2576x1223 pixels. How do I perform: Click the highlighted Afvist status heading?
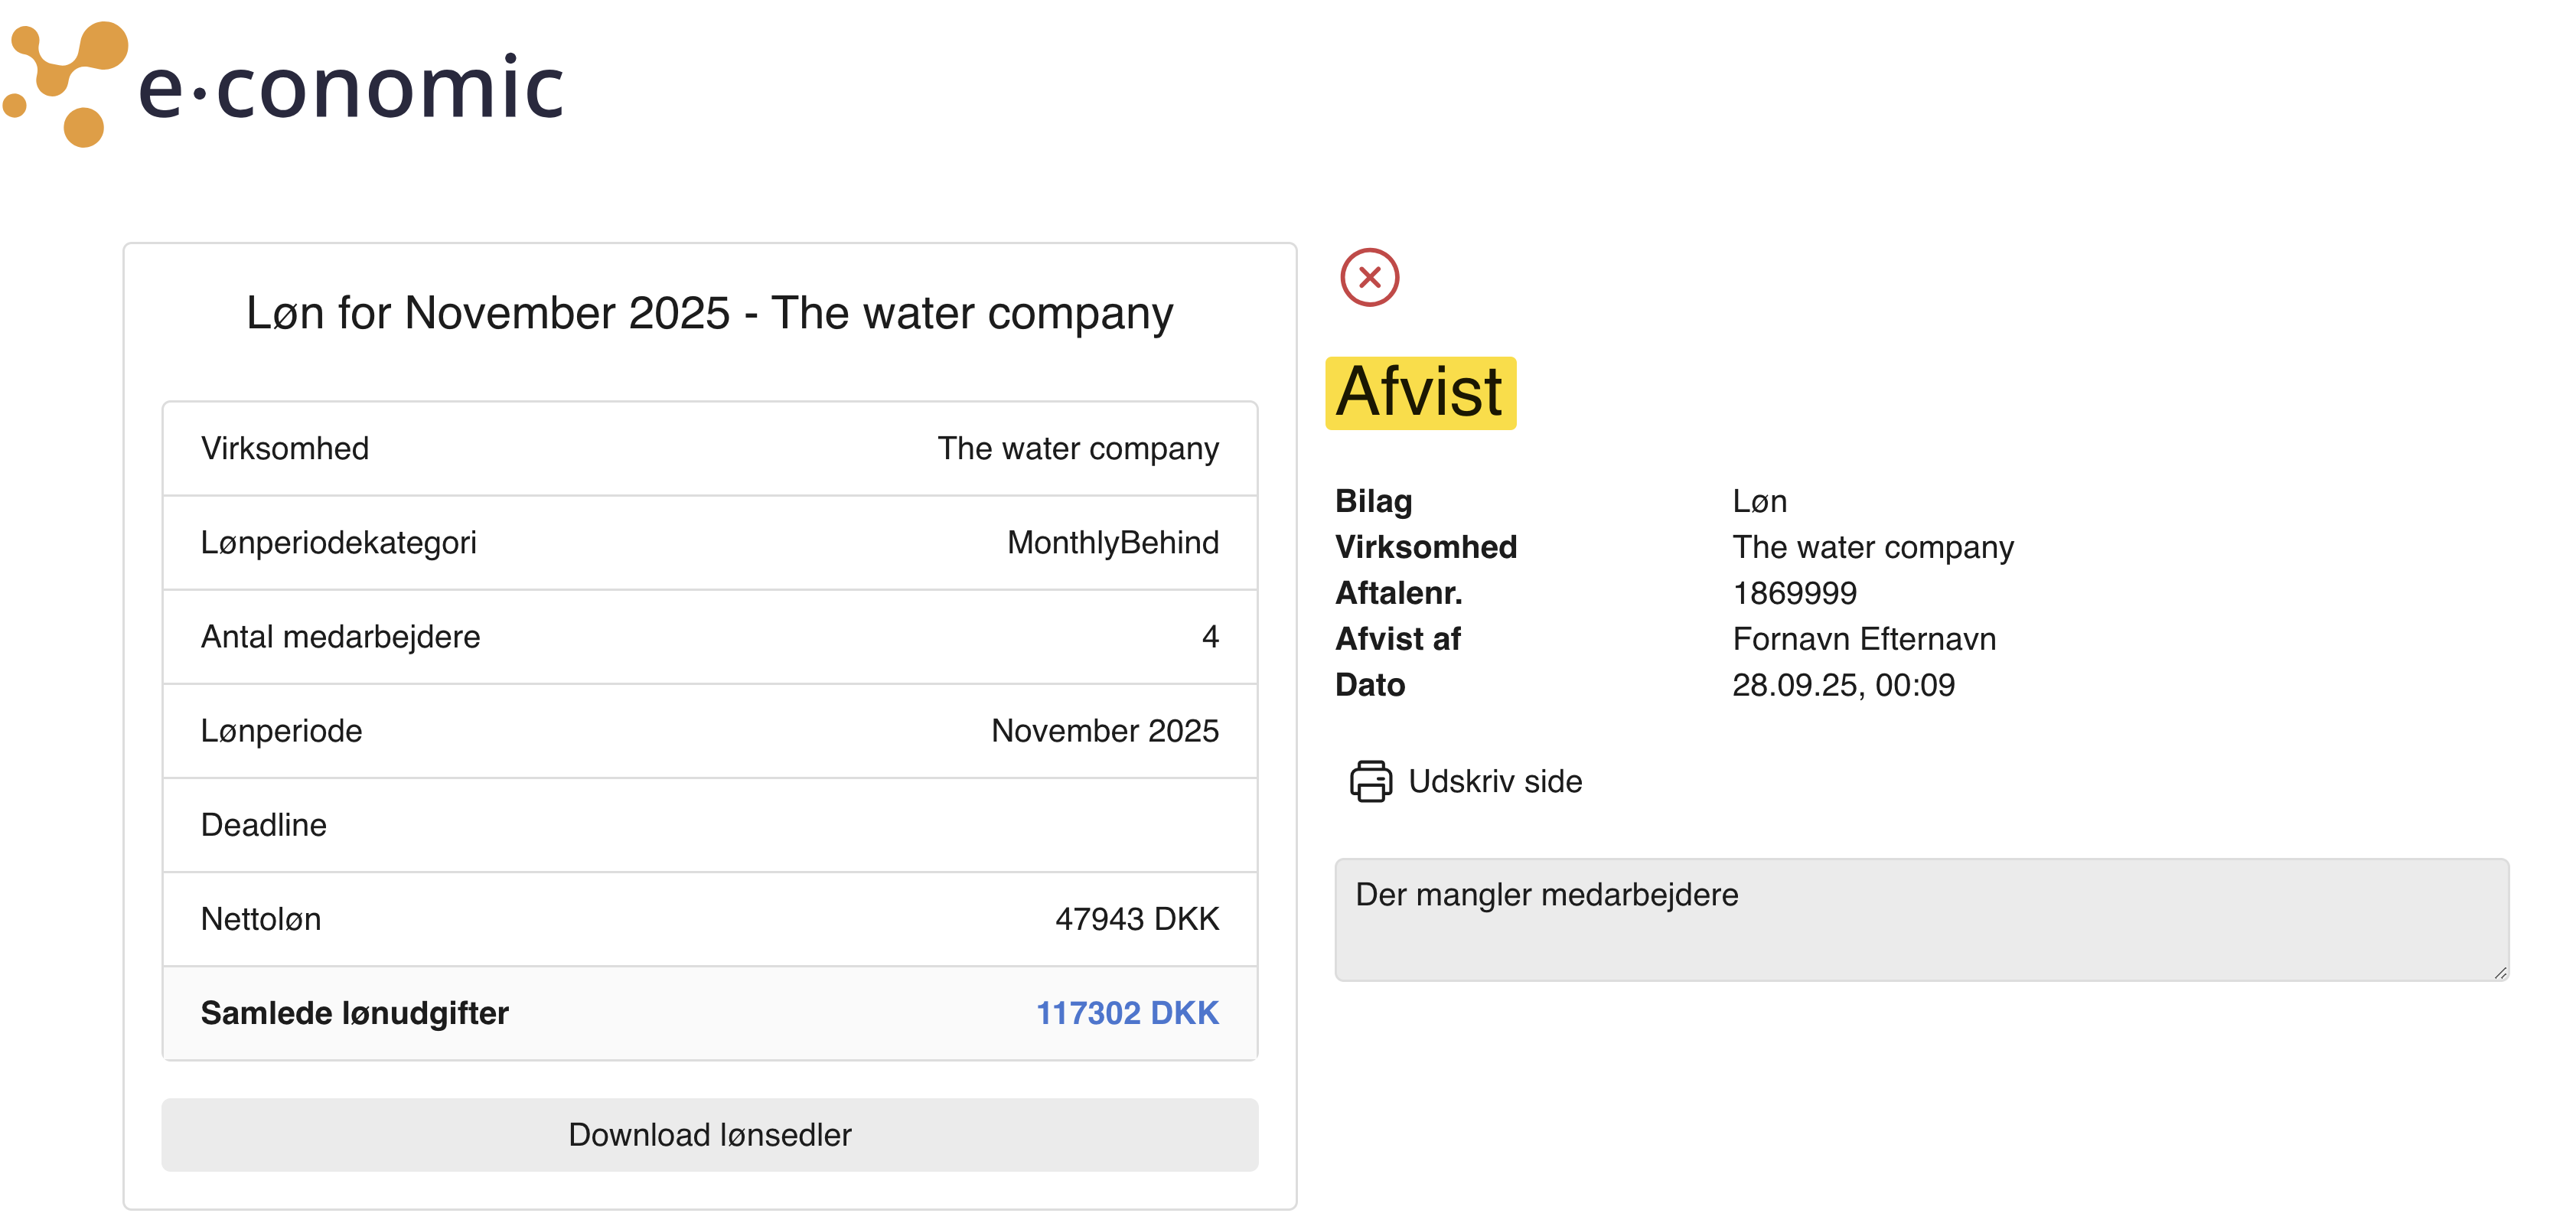(x=1419, y=393)
